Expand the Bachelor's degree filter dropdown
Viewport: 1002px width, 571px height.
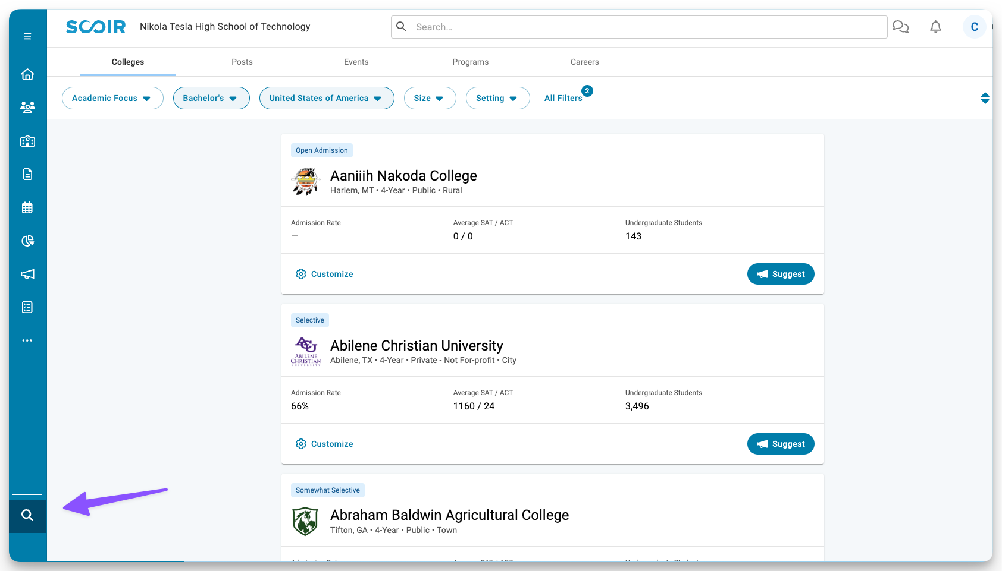211,98
